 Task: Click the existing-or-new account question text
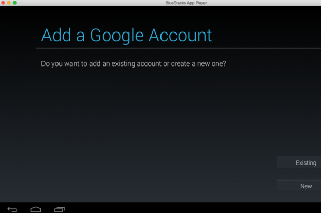pos(133,64)
